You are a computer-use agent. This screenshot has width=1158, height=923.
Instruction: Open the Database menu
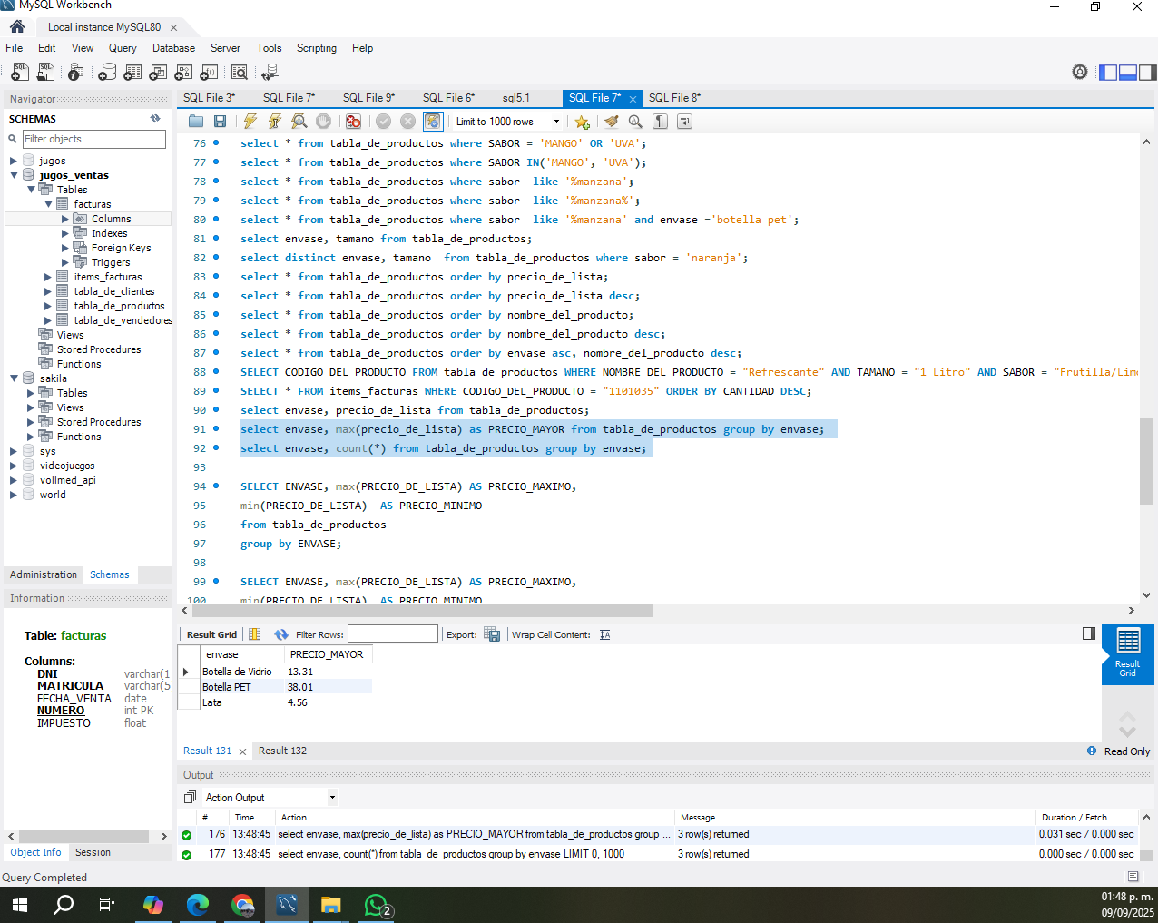coord(173,48)
